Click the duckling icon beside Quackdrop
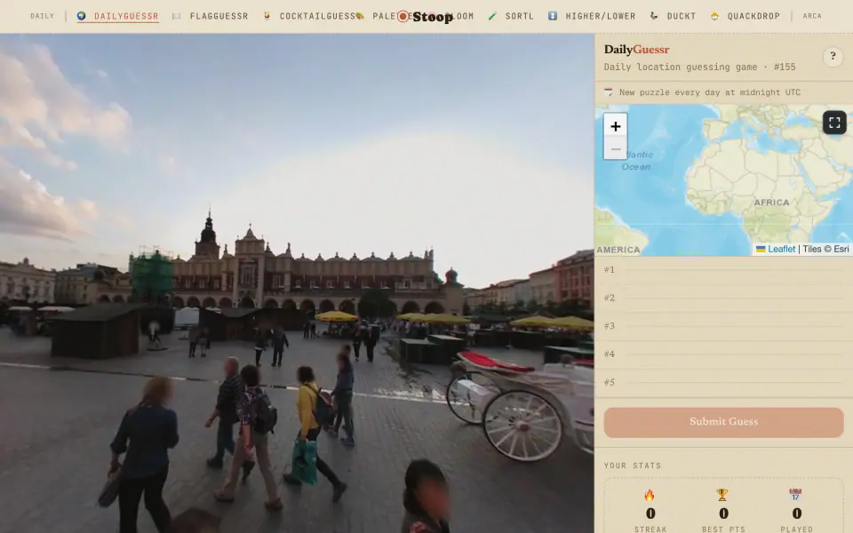 click(x=714, y=16)
